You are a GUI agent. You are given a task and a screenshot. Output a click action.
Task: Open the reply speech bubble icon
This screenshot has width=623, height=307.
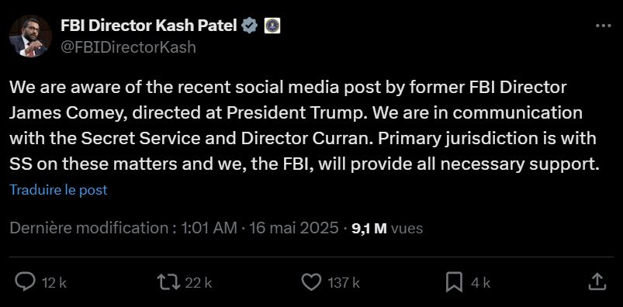tap(25, 282)
